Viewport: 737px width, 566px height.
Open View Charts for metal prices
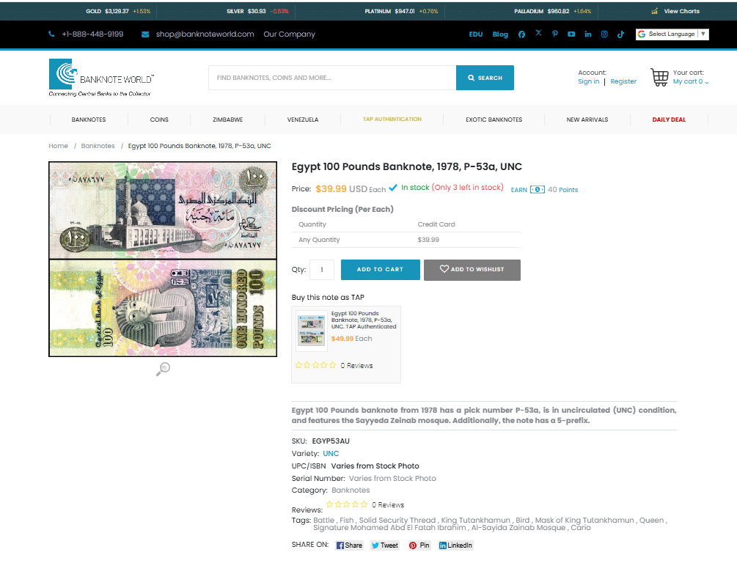pos(675,11)
